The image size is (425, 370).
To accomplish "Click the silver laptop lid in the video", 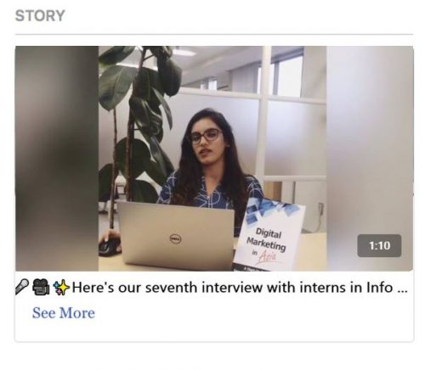I will [176, 235].
